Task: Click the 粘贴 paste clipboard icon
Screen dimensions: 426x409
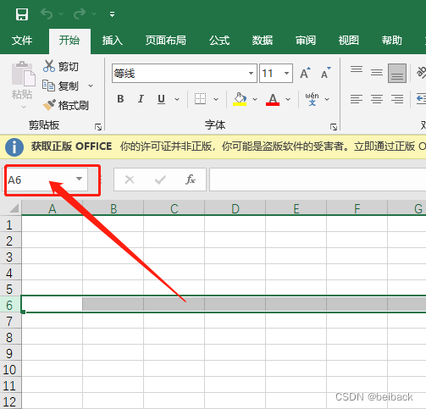Action: [x=23, y=74]
